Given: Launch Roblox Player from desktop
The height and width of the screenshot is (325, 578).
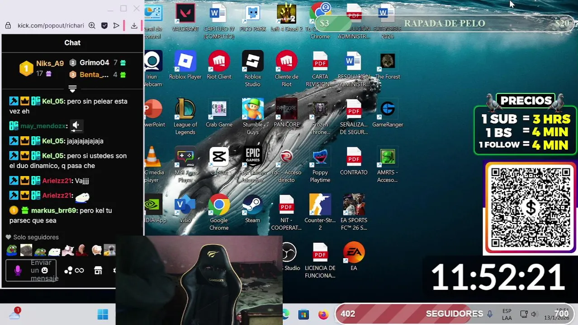Looking at the screenshot, I should click(185, 66).
